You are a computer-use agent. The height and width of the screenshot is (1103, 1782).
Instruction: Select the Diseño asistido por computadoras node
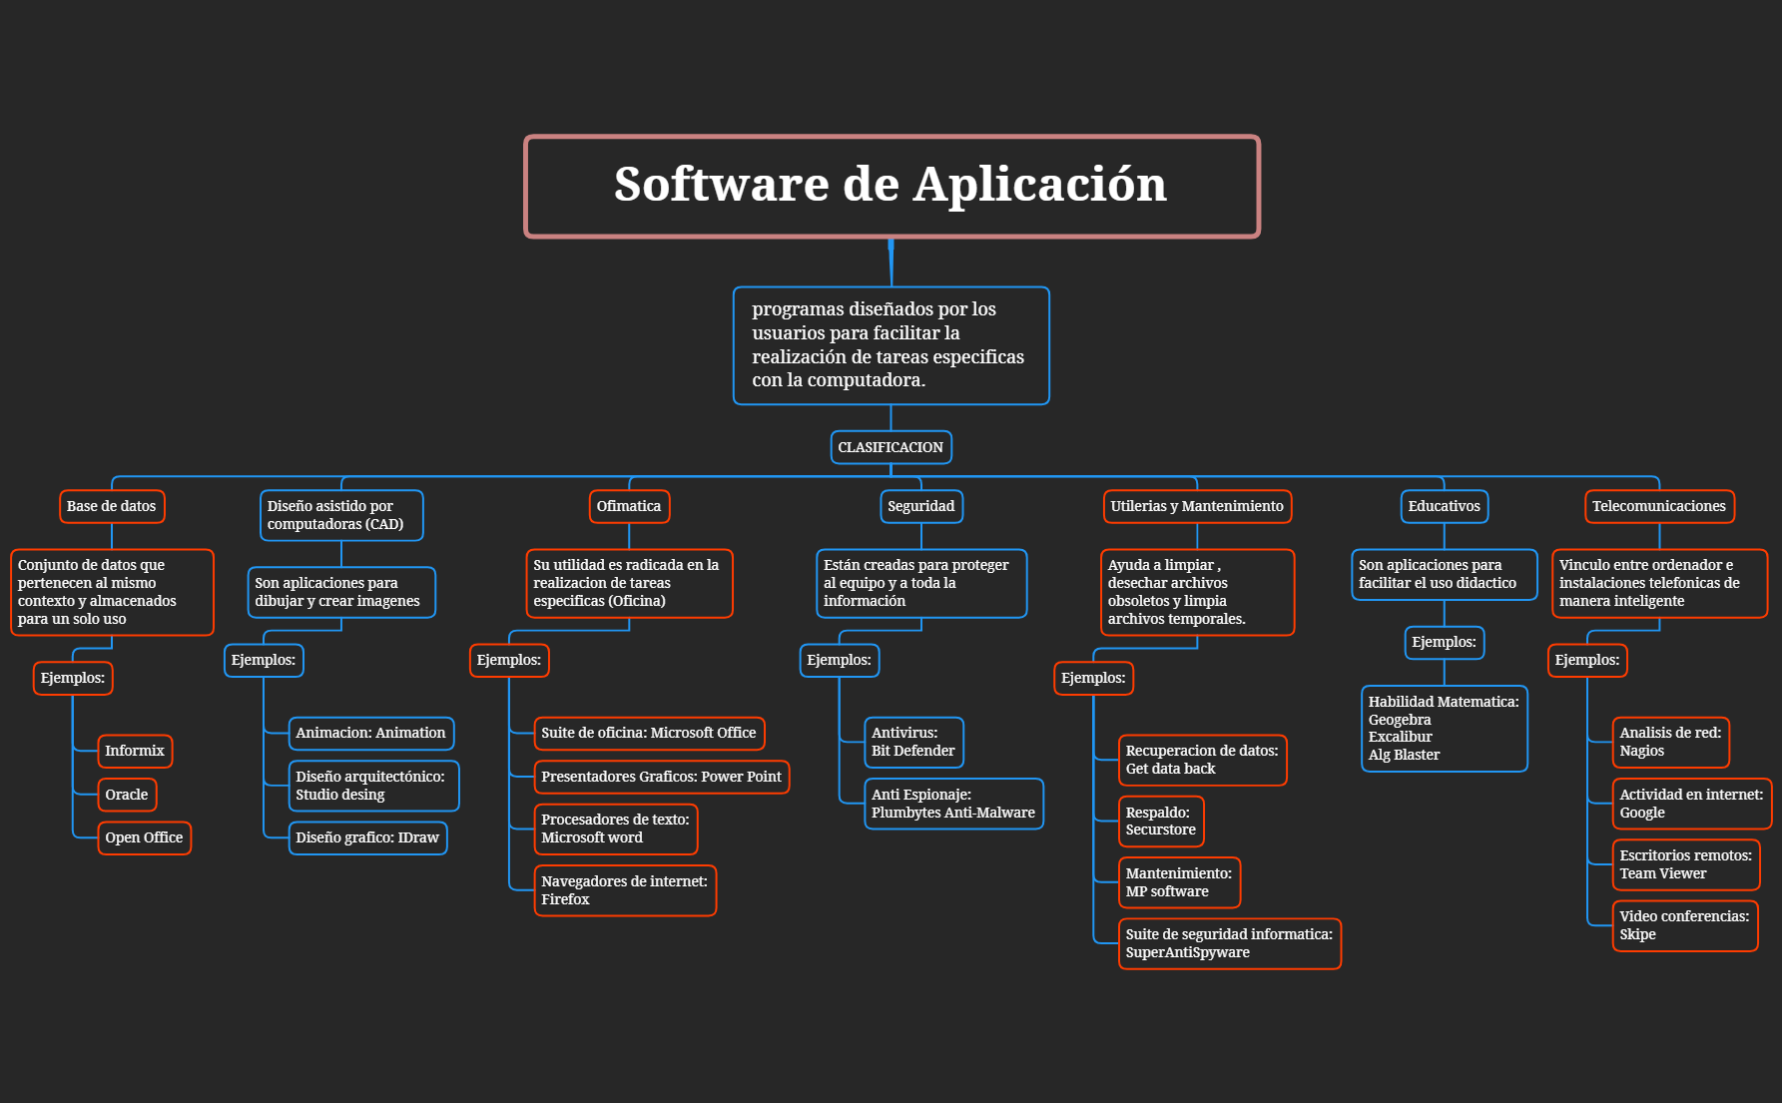pyautogui.click(x=341, y=515)
